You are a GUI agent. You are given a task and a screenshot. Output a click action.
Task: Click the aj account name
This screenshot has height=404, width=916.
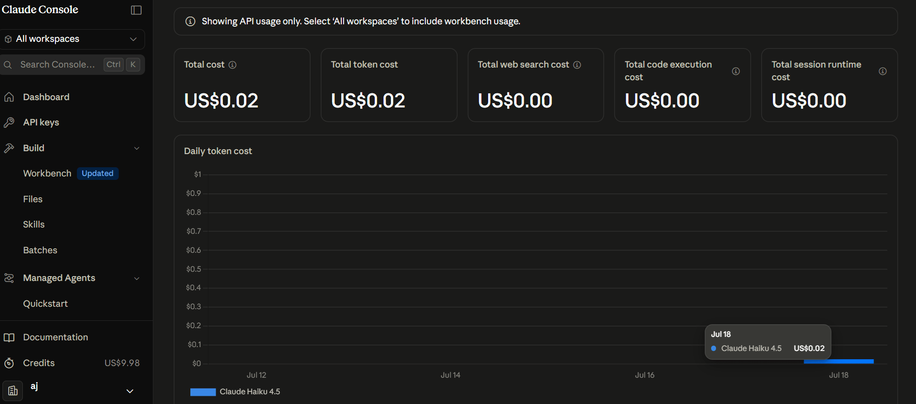coord(34,386)
